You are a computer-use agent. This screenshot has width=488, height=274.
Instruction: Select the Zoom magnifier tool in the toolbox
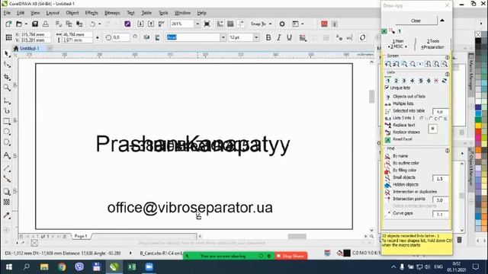point(7,88)
